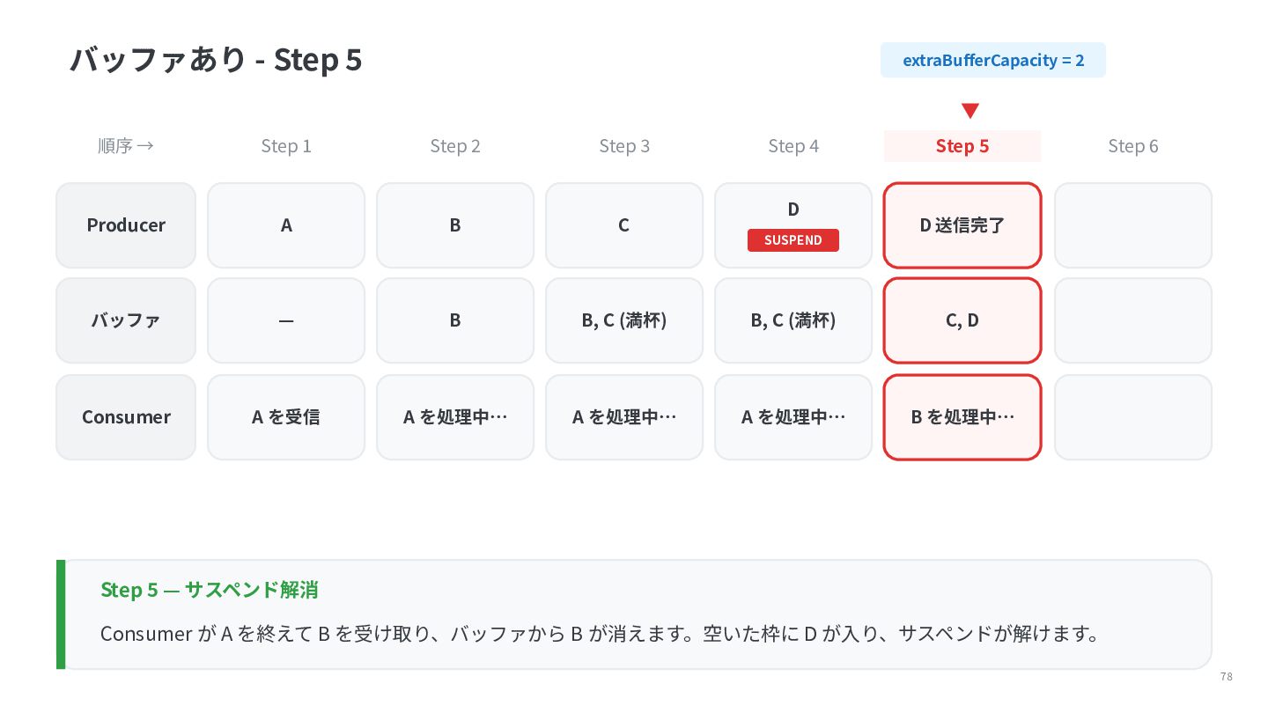Select the extraBufferCapacity = 2 label

(993, 61)
